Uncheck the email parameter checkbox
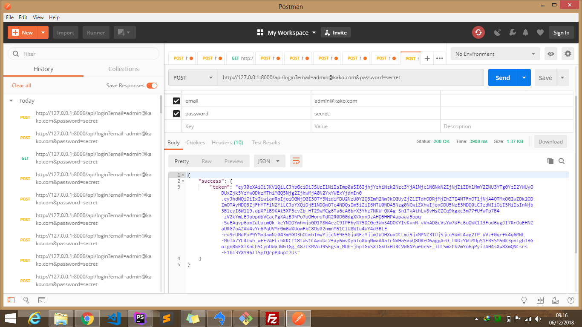582x327 pixels. pos(176,101)
